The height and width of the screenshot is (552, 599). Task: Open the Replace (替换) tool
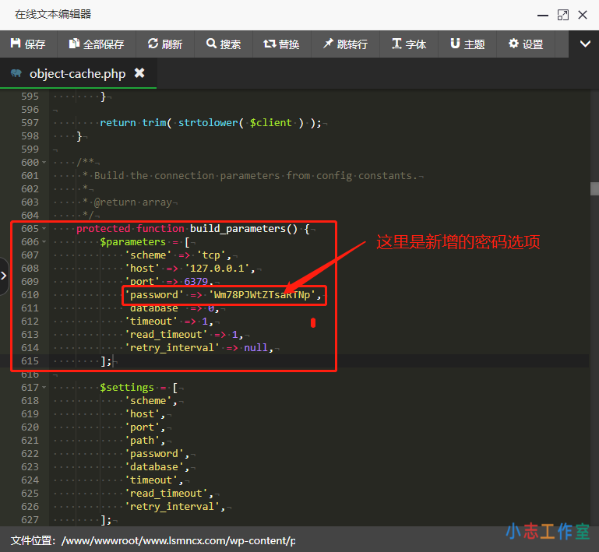pyautogui.click(x=281, y=44)
